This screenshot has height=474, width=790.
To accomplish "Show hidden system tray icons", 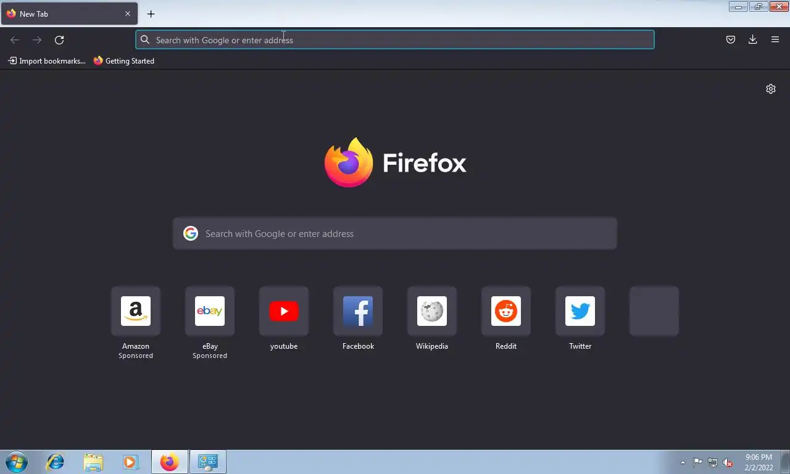I will coord(683,462).
